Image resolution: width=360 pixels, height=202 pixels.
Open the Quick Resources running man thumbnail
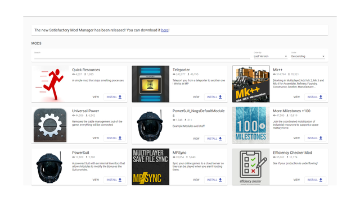coord(50,84)
